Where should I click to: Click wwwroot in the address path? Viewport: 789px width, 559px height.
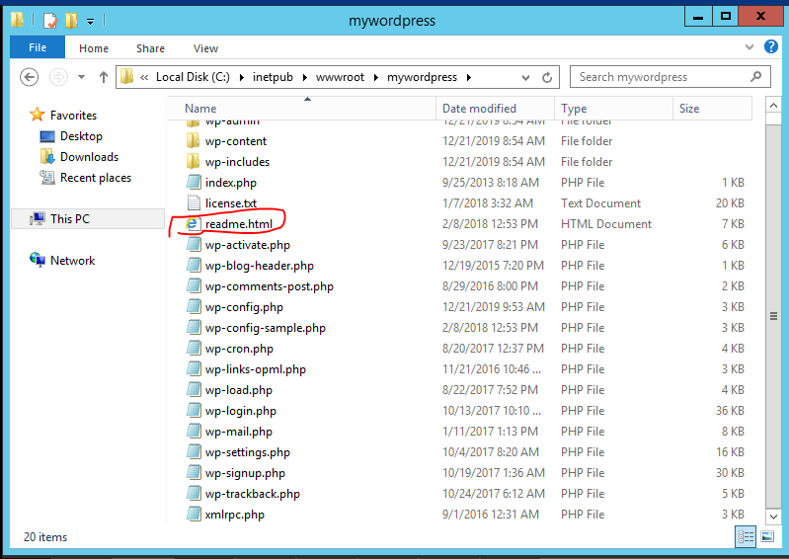[340, 77]
